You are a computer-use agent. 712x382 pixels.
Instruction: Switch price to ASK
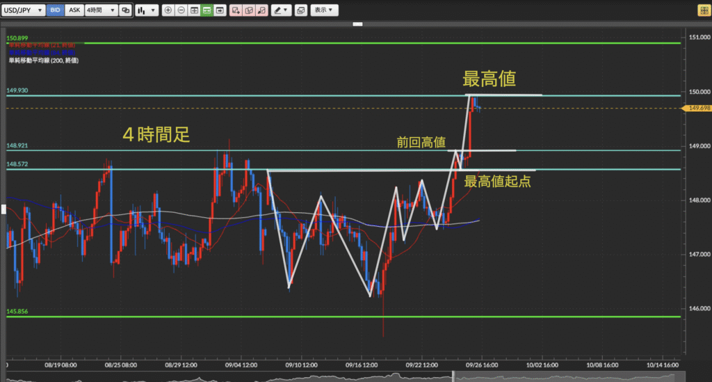coord(74,10)
